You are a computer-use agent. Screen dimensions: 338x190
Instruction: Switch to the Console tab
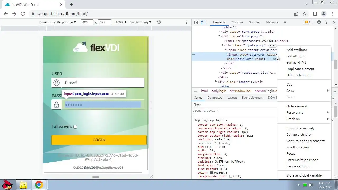237,22
